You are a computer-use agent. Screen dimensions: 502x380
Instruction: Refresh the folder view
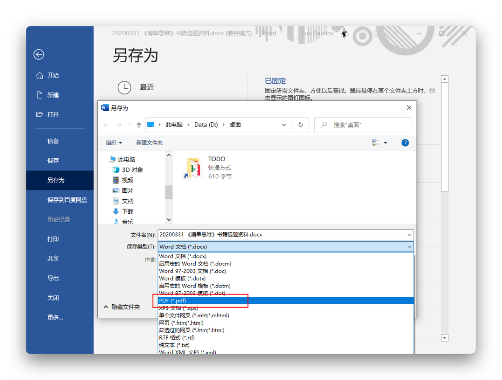301,125
